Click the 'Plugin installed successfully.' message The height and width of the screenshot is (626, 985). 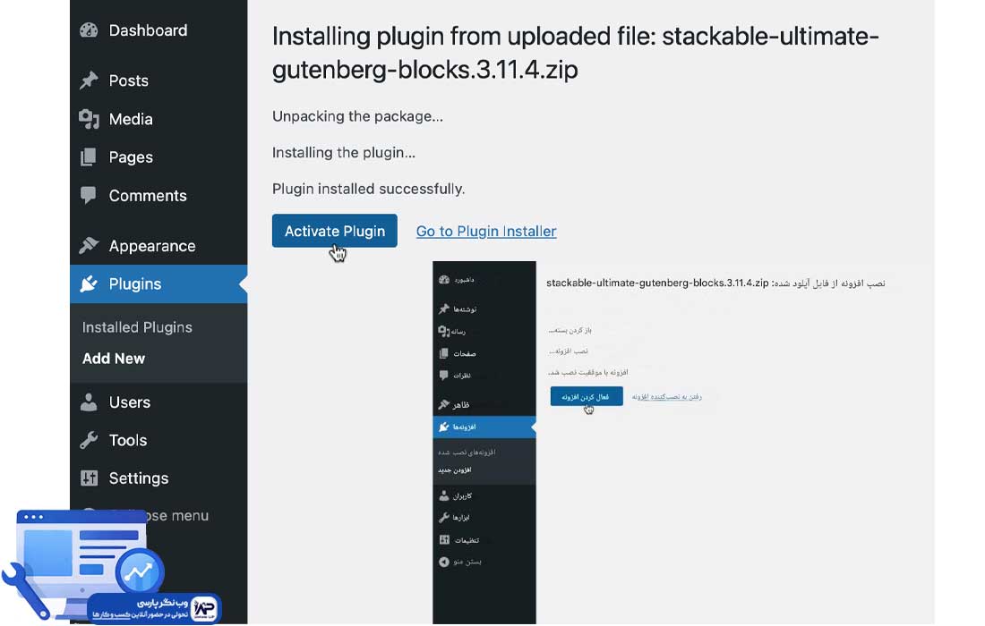(x=368, y=190)
